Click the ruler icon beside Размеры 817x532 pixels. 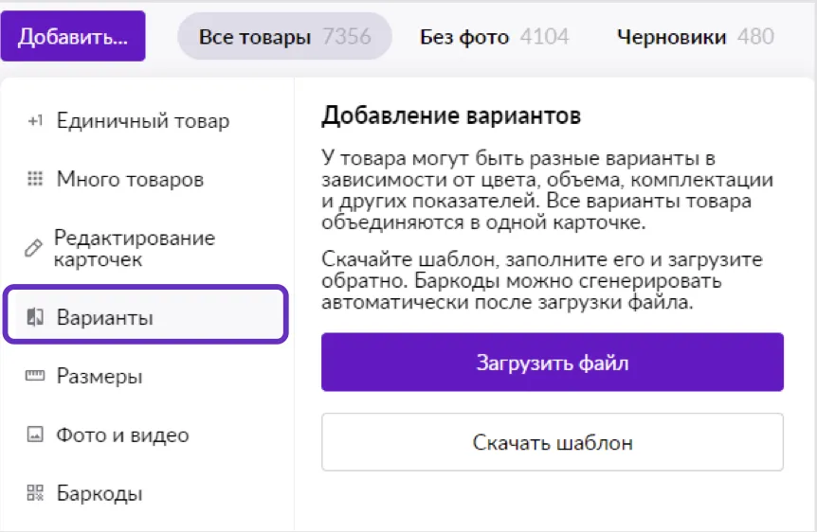tap(35, 377)
